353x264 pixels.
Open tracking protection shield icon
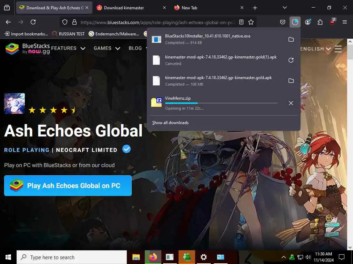65,22
